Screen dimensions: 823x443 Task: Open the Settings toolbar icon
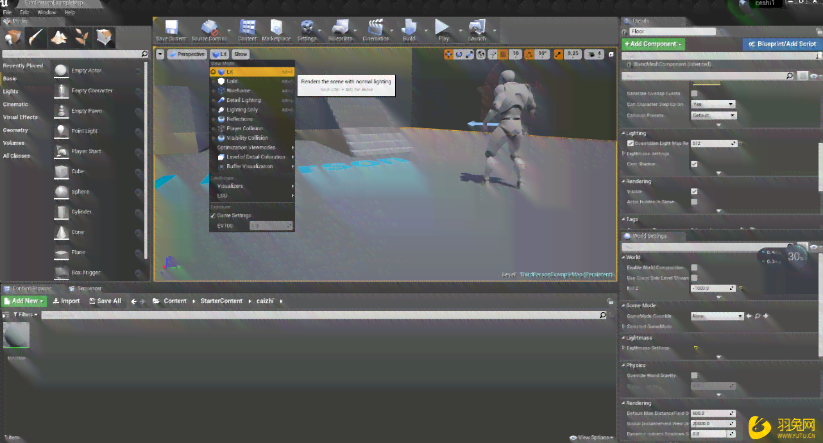point(307,29)
